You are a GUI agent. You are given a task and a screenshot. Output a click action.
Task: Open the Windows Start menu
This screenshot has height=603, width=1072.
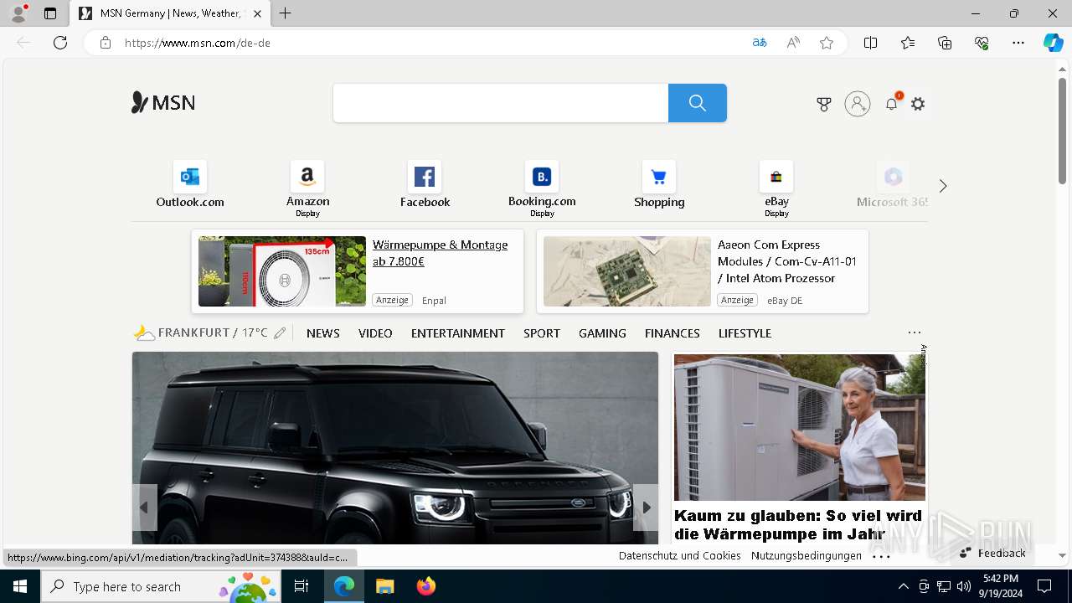coord(20,586)
